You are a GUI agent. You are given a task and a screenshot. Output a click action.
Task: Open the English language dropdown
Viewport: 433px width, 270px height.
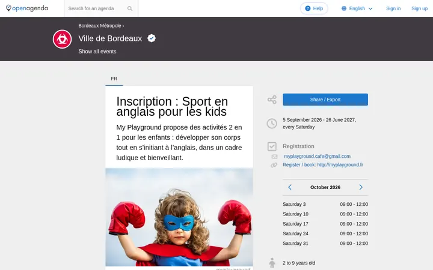coord(357,8)
